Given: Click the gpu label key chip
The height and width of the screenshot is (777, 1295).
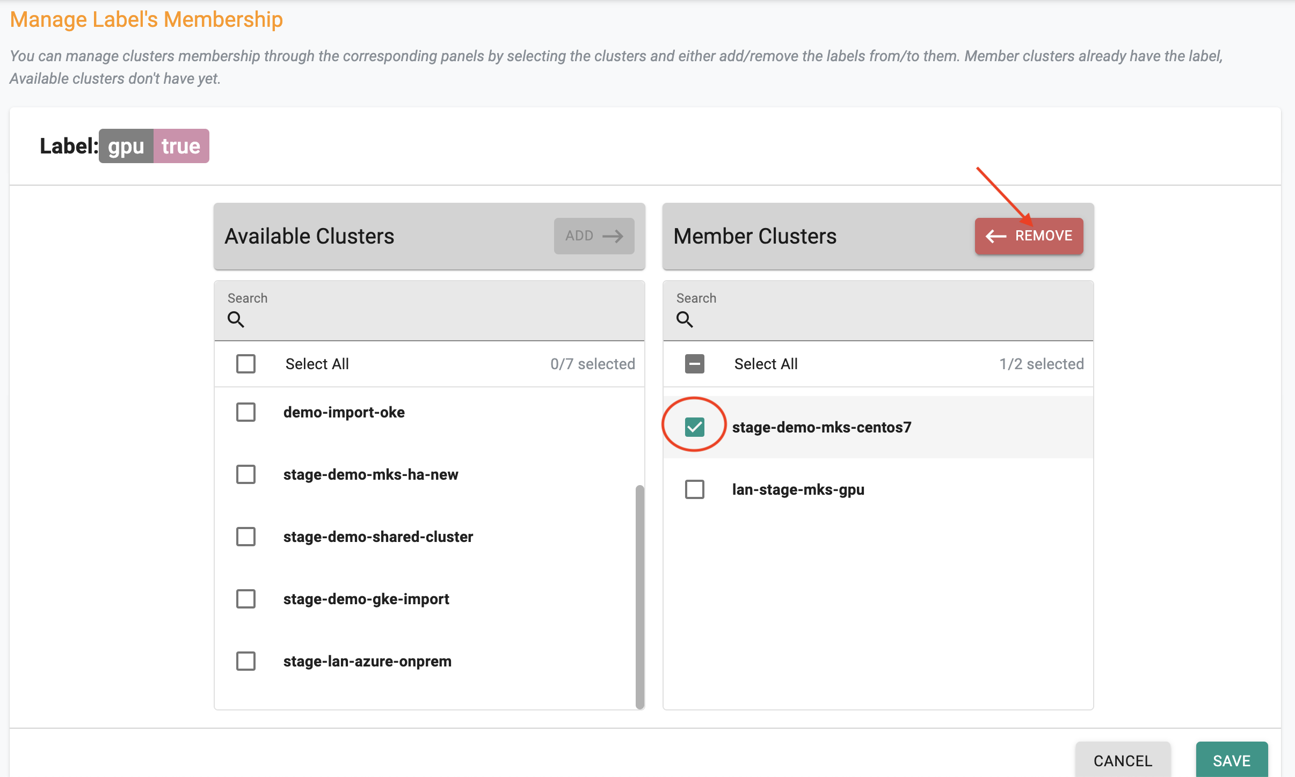Looking at the screenshot, I should [x=126, y=146].
